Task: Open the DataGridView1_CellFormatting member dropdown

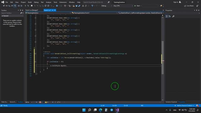Action: (x=141, y=13)
